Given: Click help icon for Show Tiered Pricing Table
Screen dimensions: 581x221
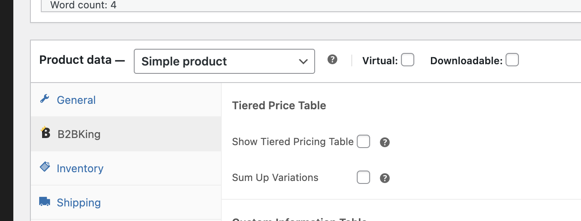Looking at the screenshot, I should click(x=385, y=143).
